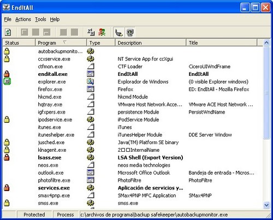This screenshot has height=220, width=273.
Task: Click the 'Protected' status bar pane
Action: pyautogui.click(x=34, y=215)
